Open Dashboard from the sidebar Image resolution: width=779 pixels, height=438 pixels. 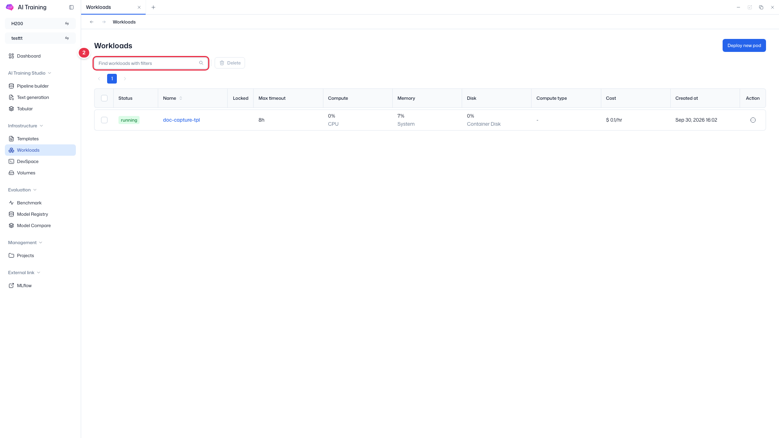coord(40,56)
